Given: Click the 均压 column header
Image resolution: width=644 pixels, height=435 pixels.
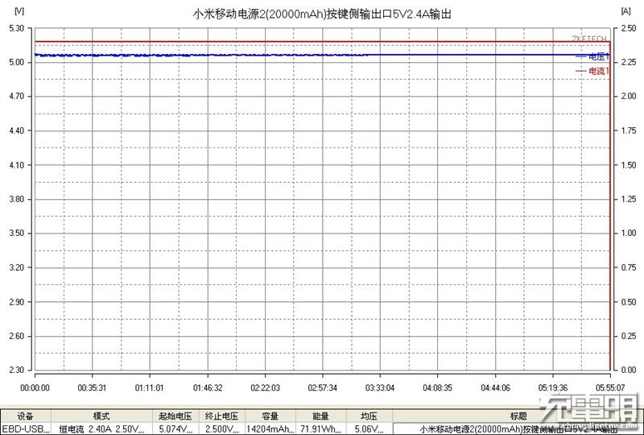Looking at the screenshot, I should point(369,416).
